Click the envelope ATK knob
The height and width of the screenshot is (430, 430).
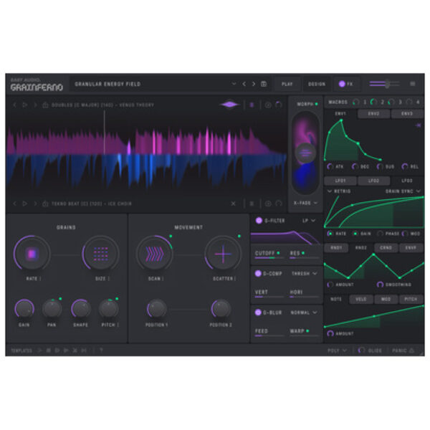330,166
